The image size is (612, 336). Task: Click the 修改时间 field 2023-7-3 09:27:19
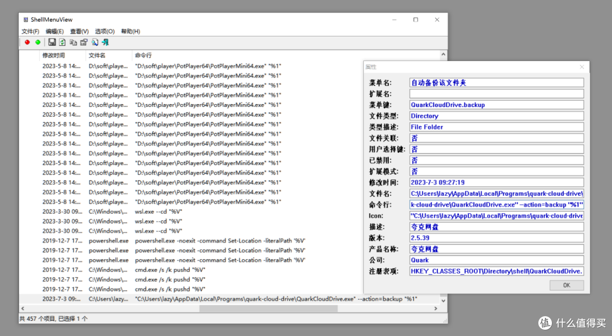(x=496, y=182)
